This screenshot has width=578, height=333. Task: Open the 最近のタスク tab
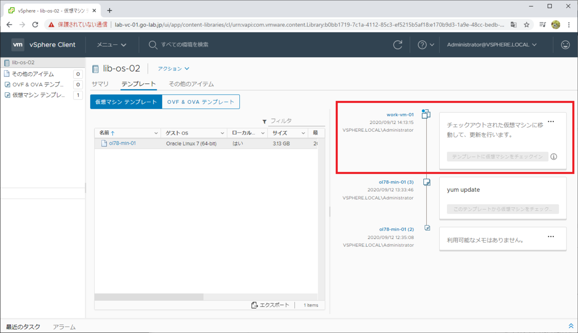pos(23,327)
